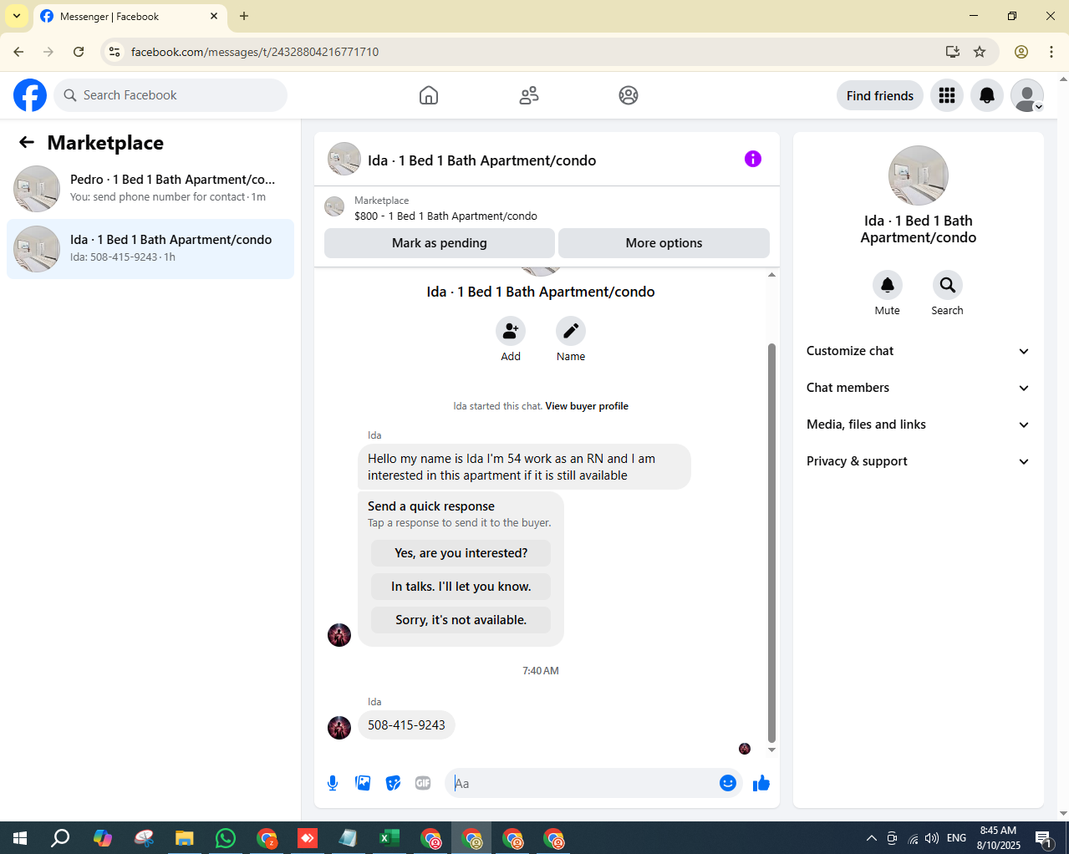Open the purple conversation information icon
Viewport: 1069px width, 854px height.
[753, 159]
